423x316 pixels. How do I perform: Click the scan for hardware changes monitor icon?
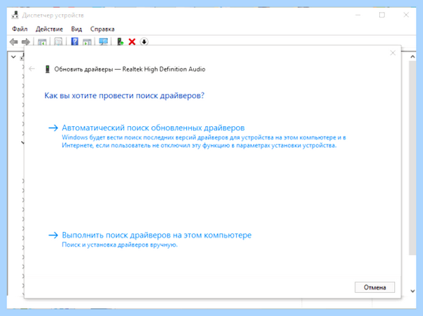point(104,42)
